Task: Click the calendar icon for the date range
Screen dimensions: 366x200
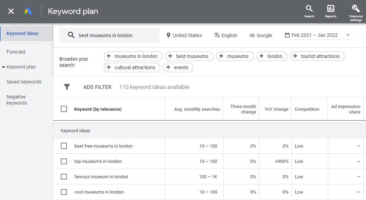Action: point(287,35)
